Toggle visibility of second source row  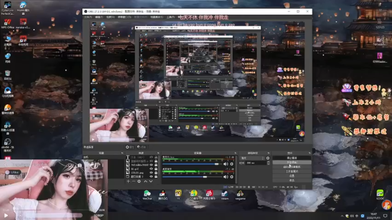[151, 161]
